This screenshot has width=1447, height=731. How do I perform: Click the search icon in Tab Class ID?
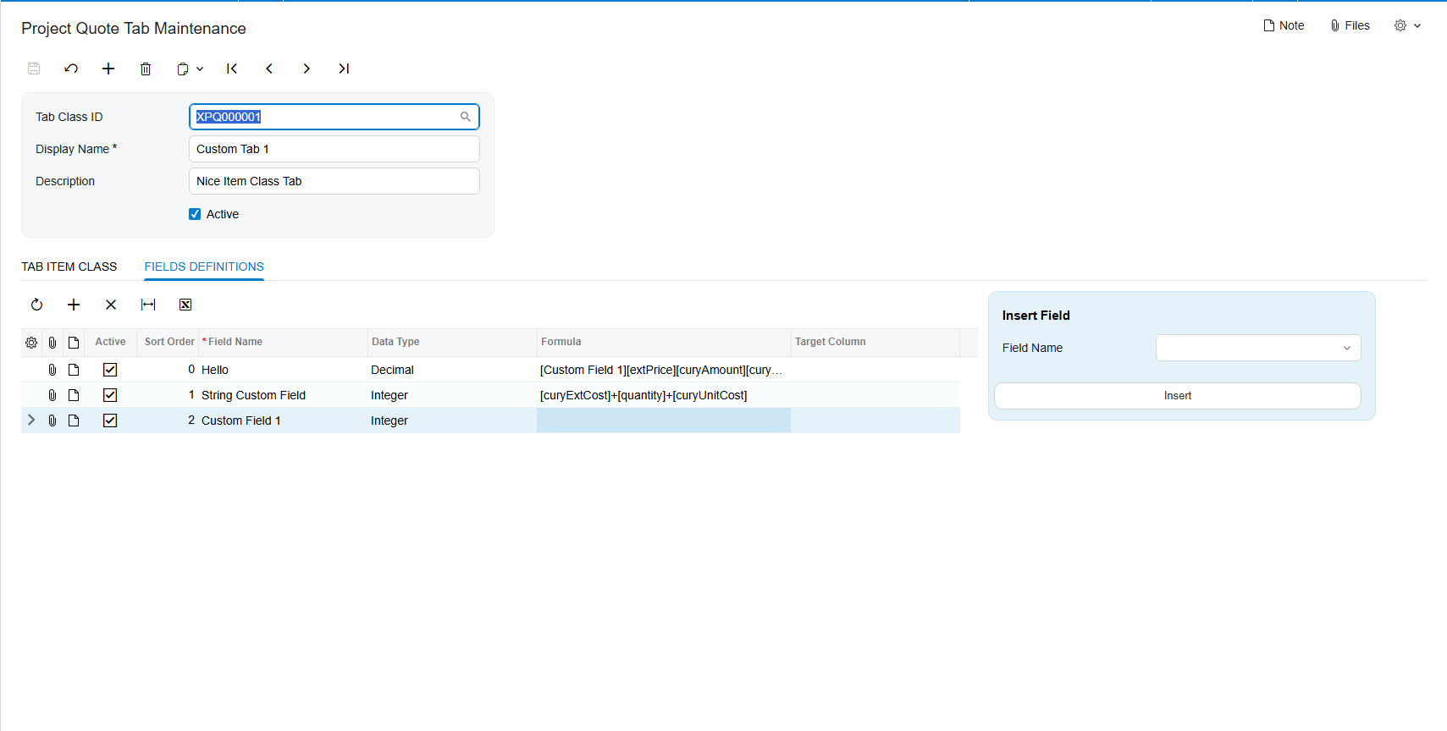pos(466,117)
